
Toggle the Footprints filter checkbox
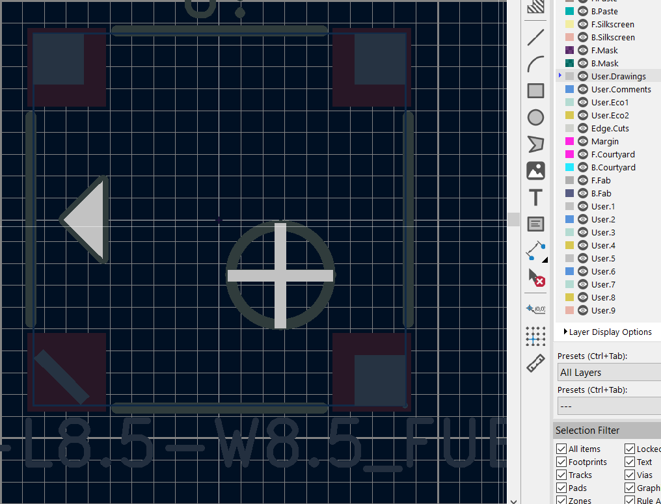click(x=561, y=462)
